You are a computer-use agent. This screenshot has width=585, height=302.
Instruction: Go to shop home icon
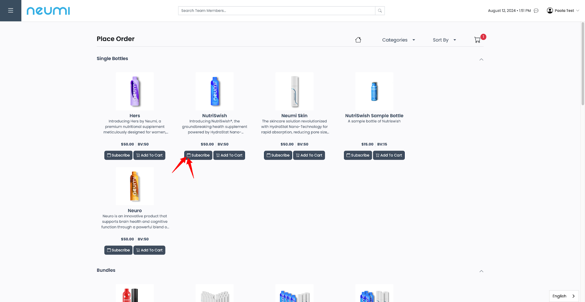[358, 40]
